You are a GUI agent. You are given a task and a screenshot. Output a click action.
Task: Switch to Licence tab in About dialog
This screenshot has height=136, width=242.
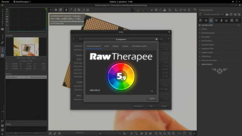point(125,46)
